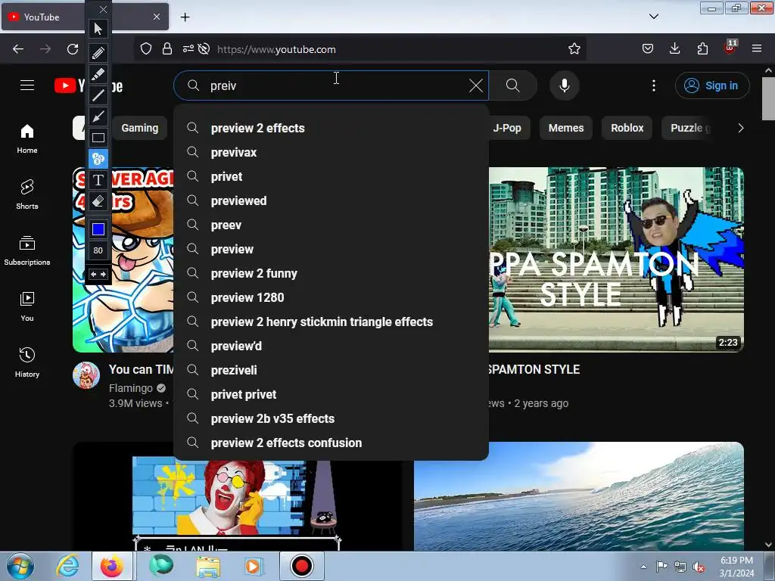
Task: Select the highlighter marker tool
Action: 98,74
